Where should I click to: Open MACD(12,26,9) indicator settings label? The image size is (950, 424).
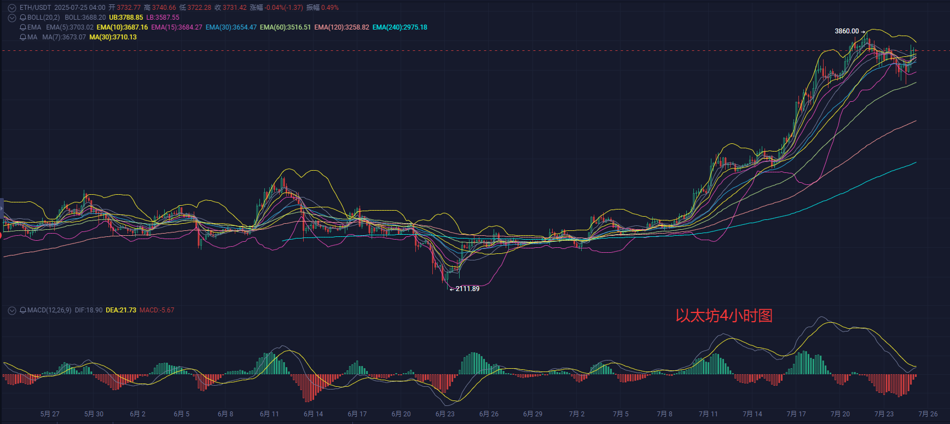coord(49,310)
